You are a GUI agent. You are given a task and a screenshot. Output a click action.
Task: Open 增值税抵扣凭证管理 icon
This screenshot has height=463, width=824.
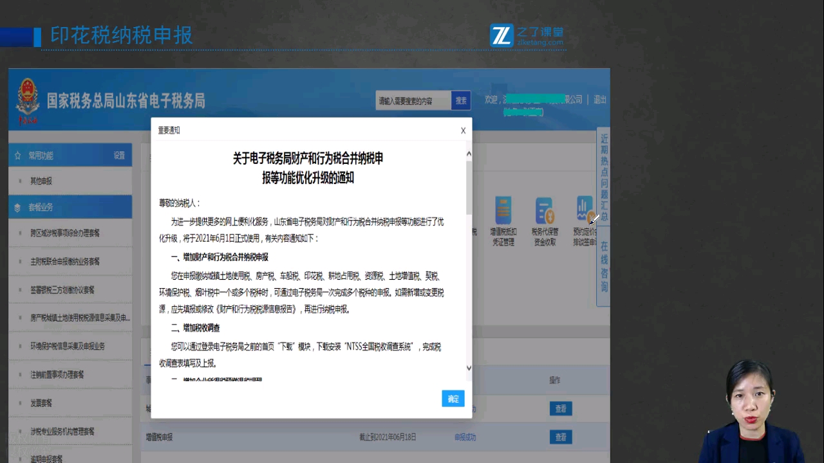point(503,222)
